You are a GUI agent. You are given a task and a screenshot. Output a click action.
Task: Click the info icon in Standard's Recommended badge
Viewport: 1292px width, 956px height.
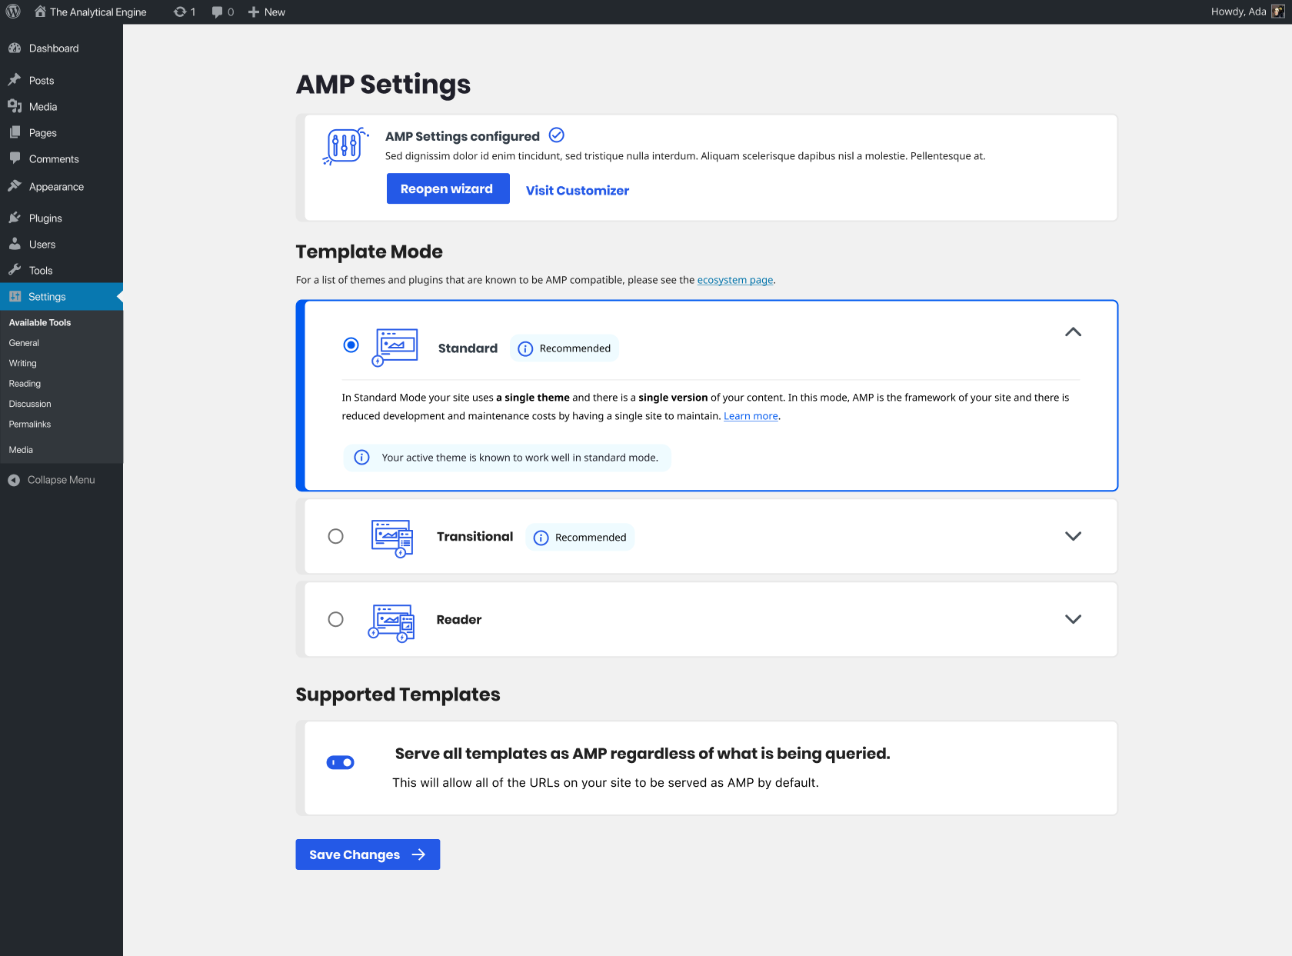(525, 349)
